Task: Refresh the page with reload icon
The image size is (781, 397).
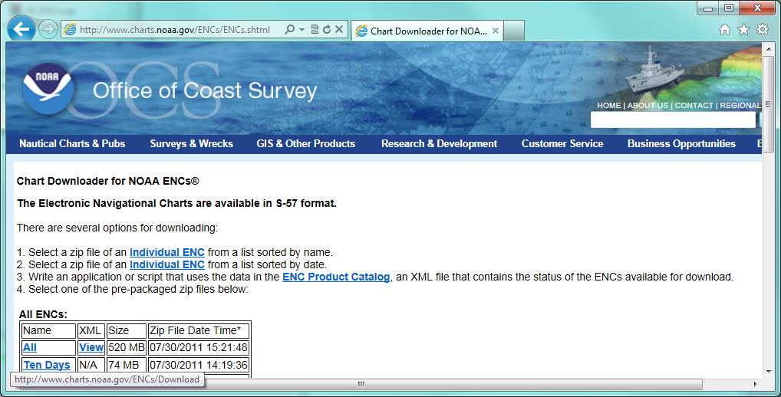Action: point(327,29)
